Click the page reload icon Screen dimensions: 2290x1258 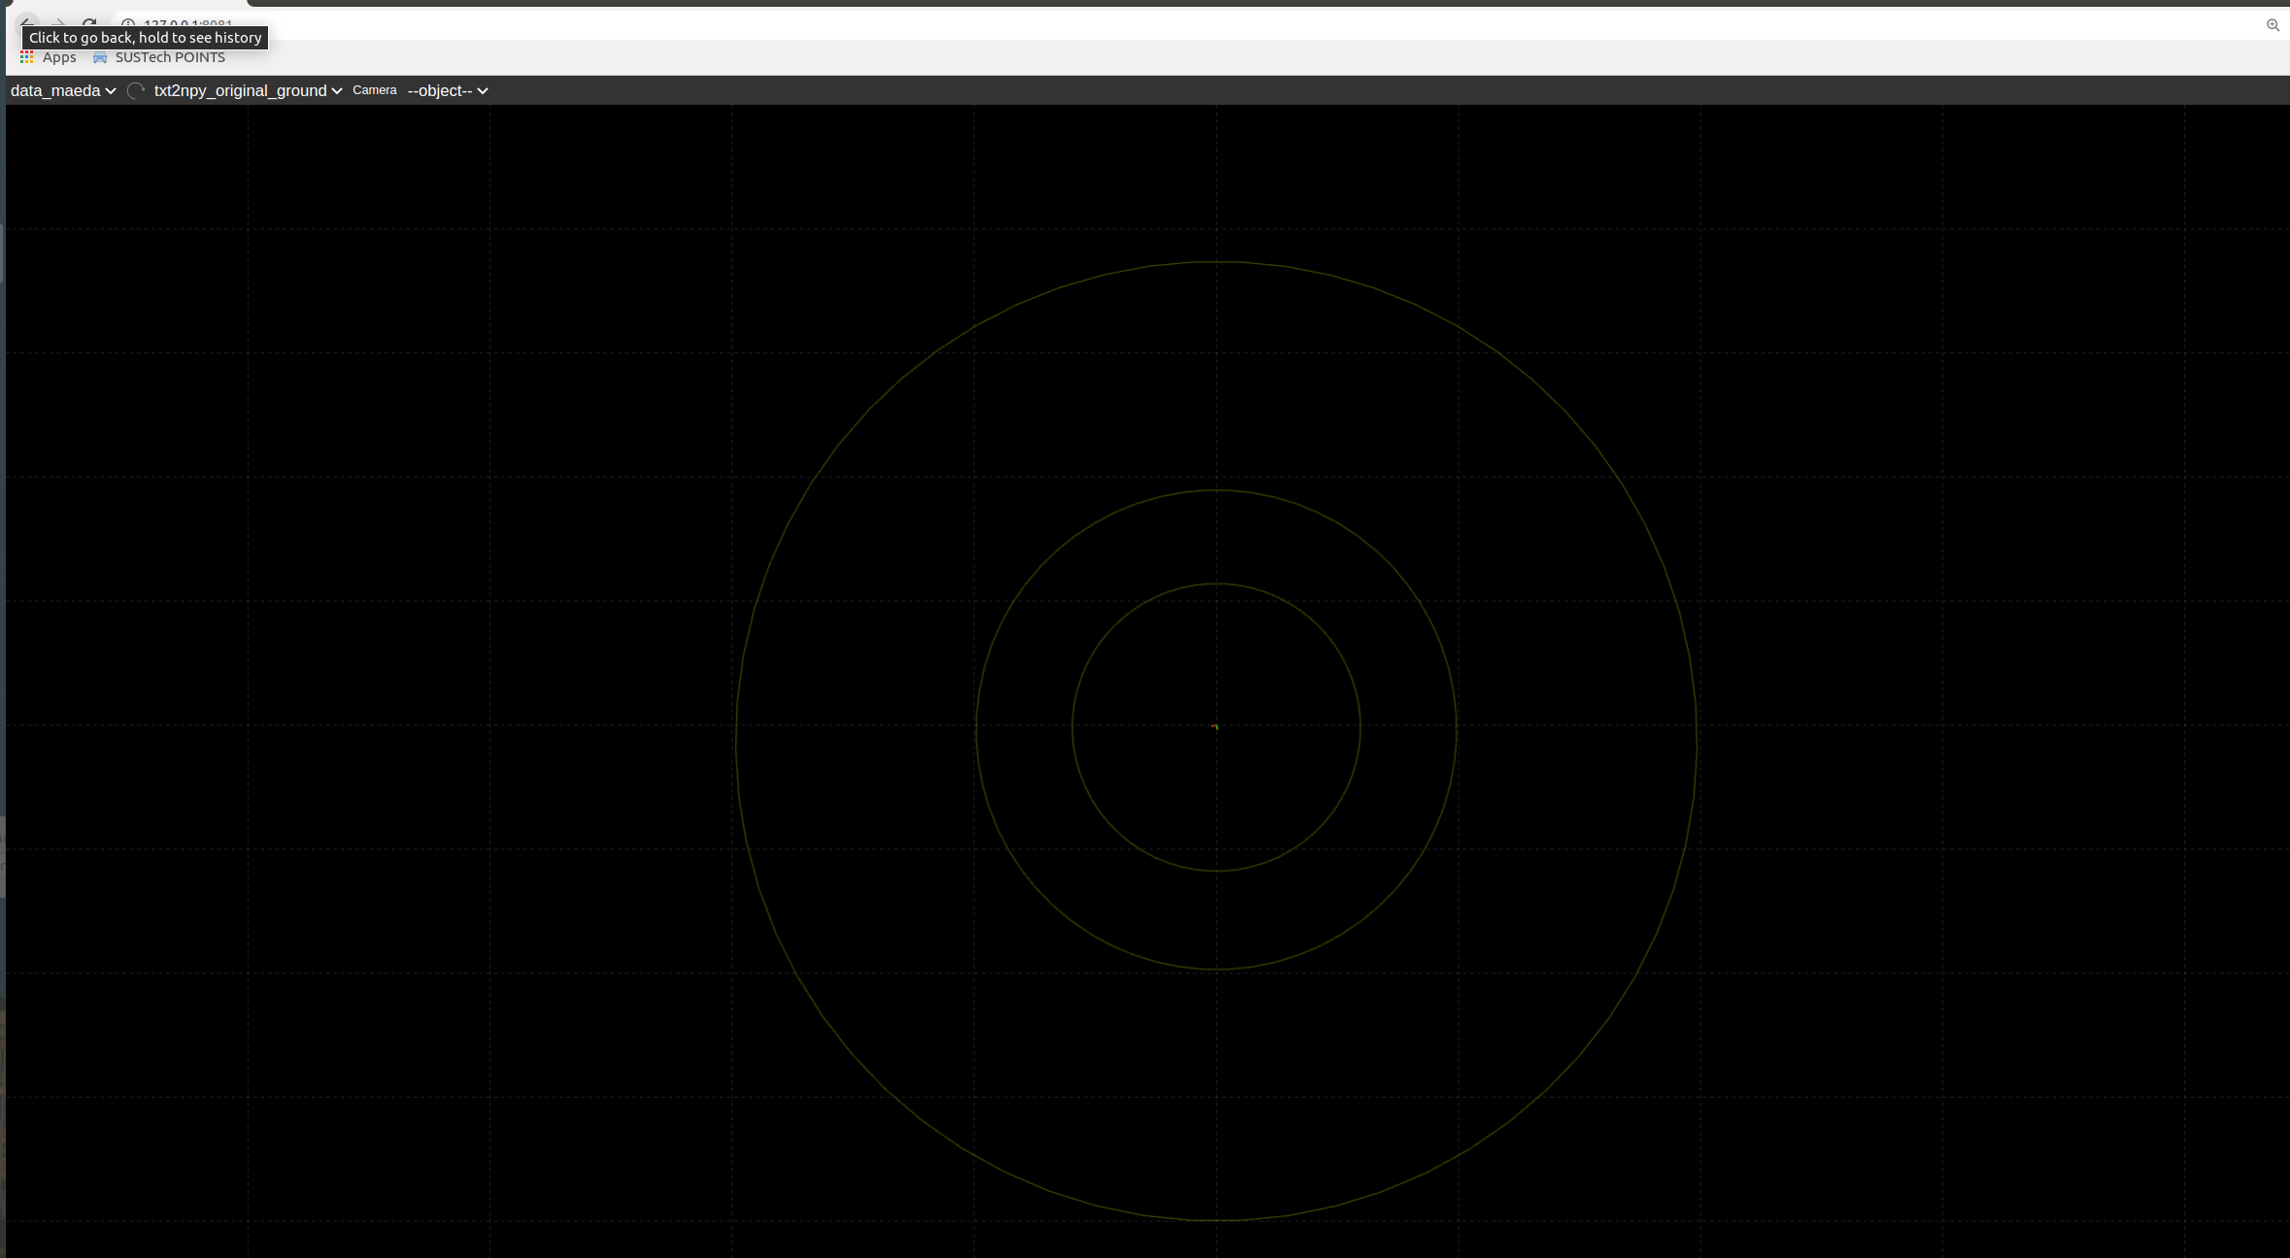pyautogui.click(x=88, y=21)
